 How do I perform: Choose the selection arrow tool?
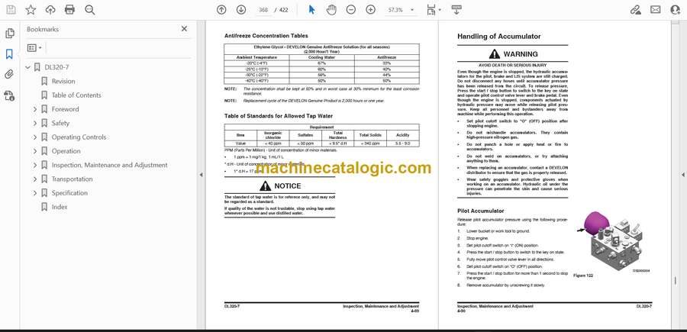(x=311, y=10)
